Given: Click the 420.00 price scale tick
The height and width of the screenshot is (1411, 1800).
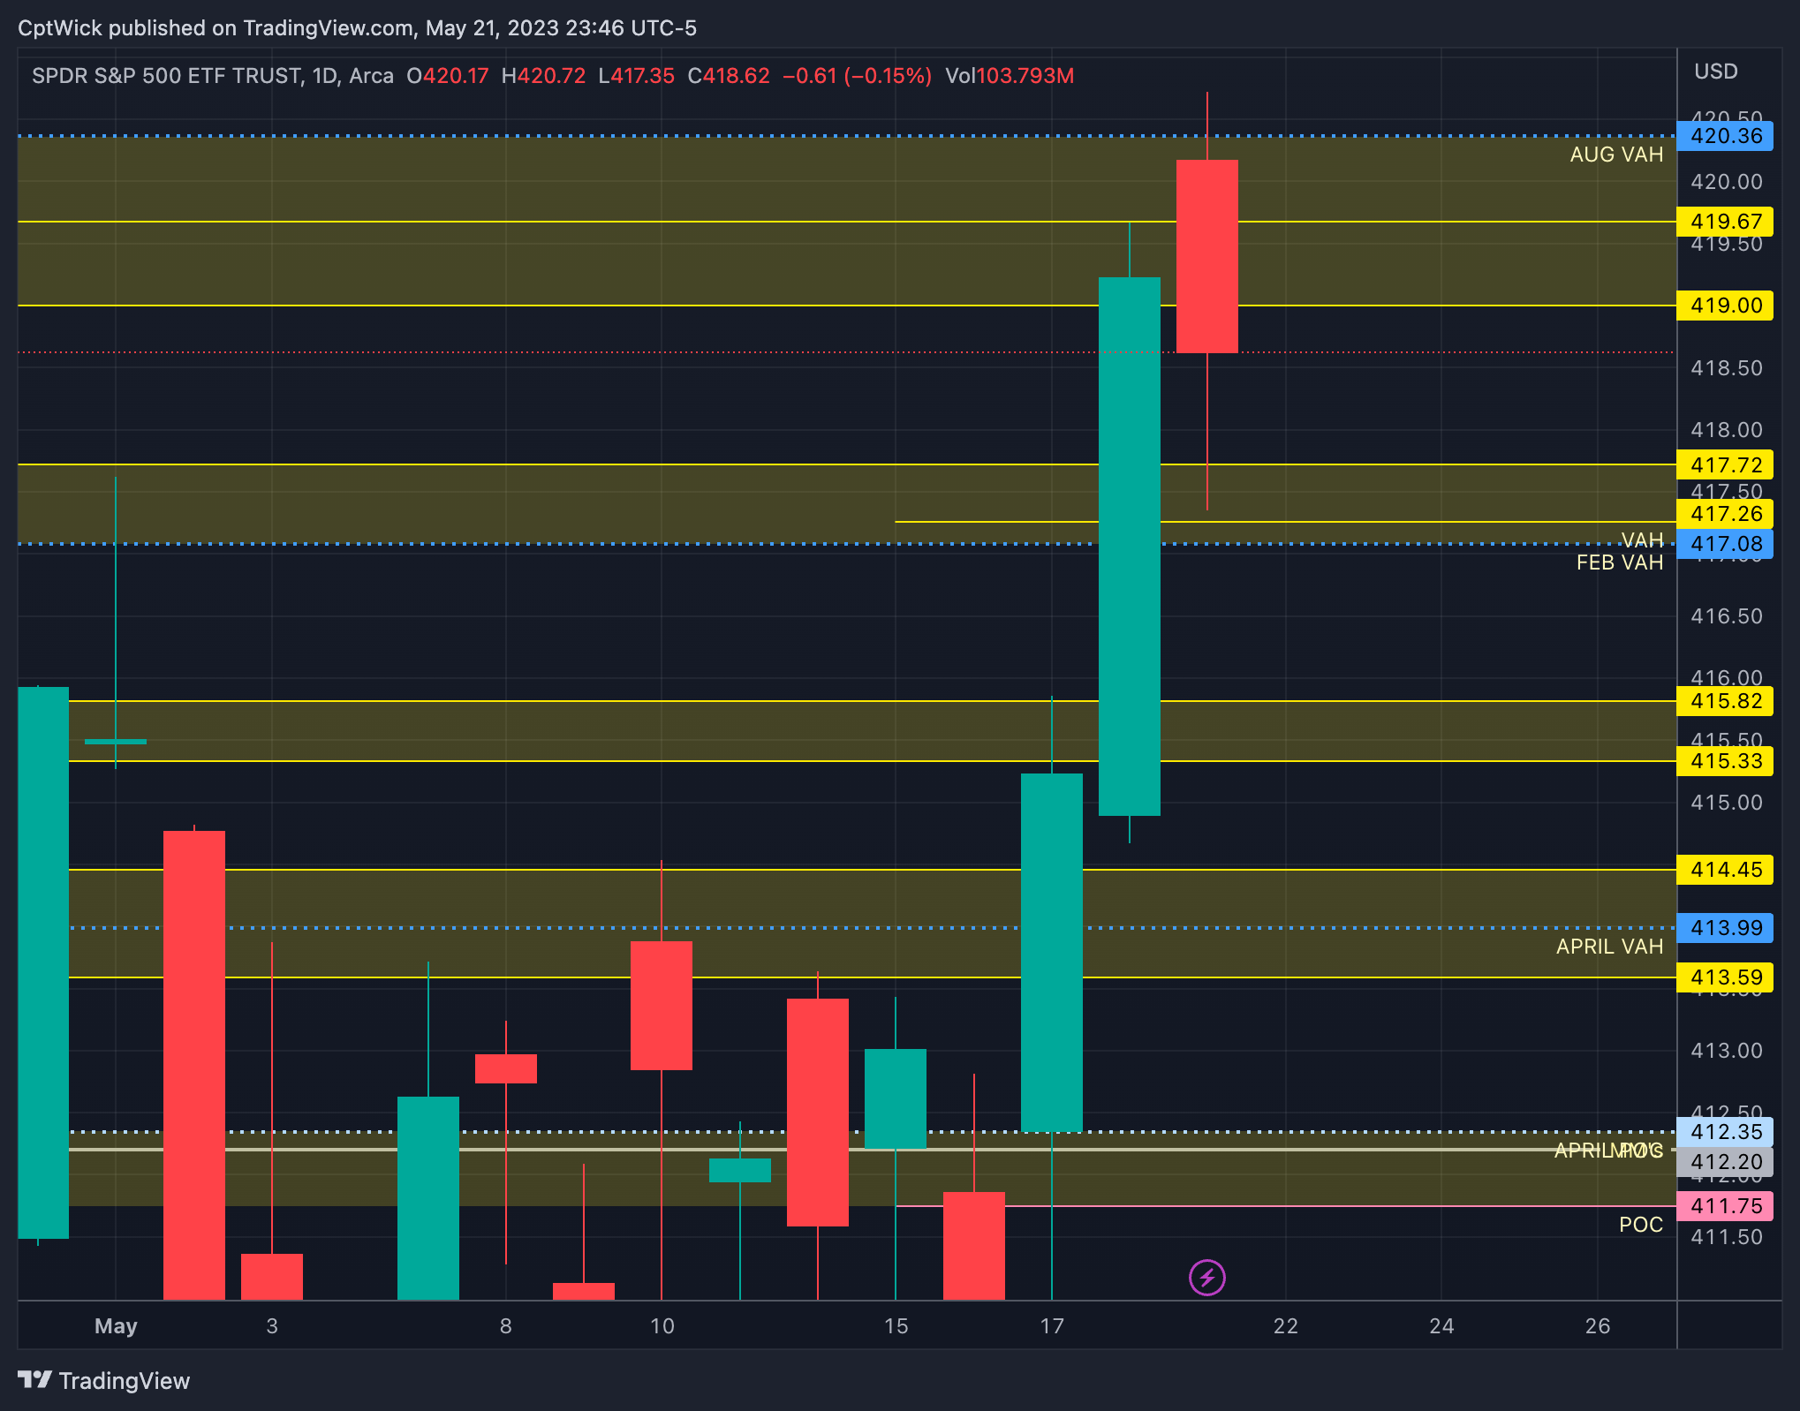Looking at the screenshot, I should 1726,182.
